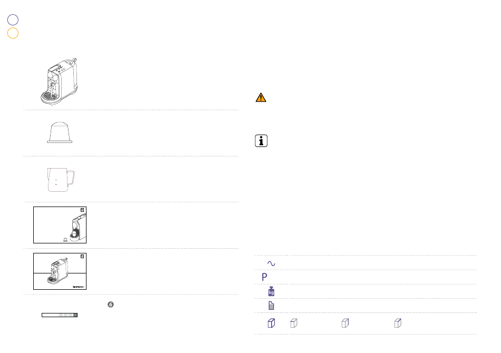Click the water tank capacity icon
Viewport: 501px width, 353px height.
point(271,306)
